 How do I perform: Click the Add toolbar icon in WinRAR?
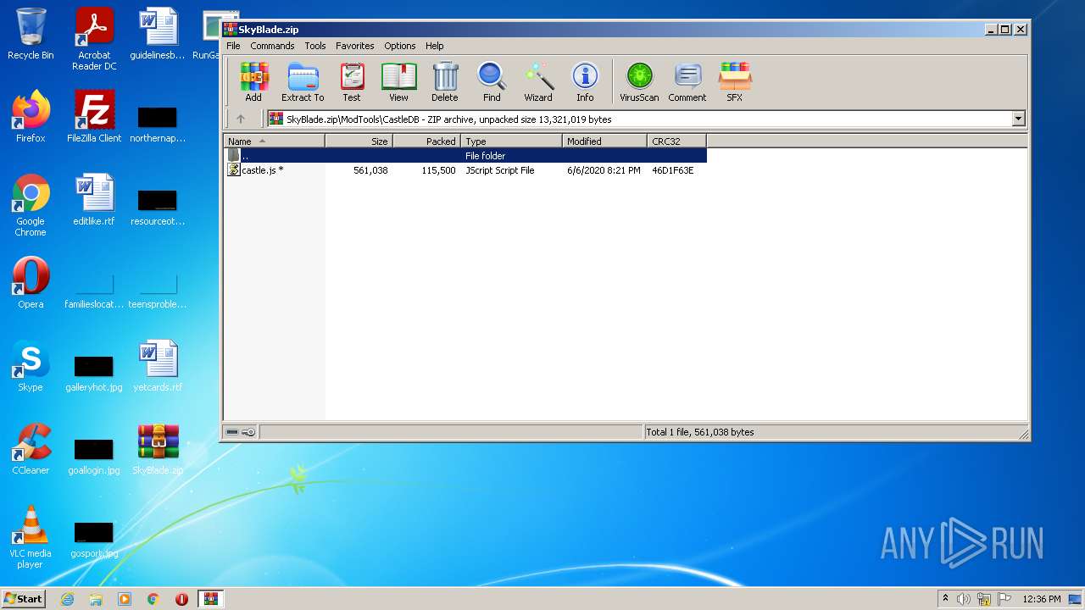tap(253, 82)
